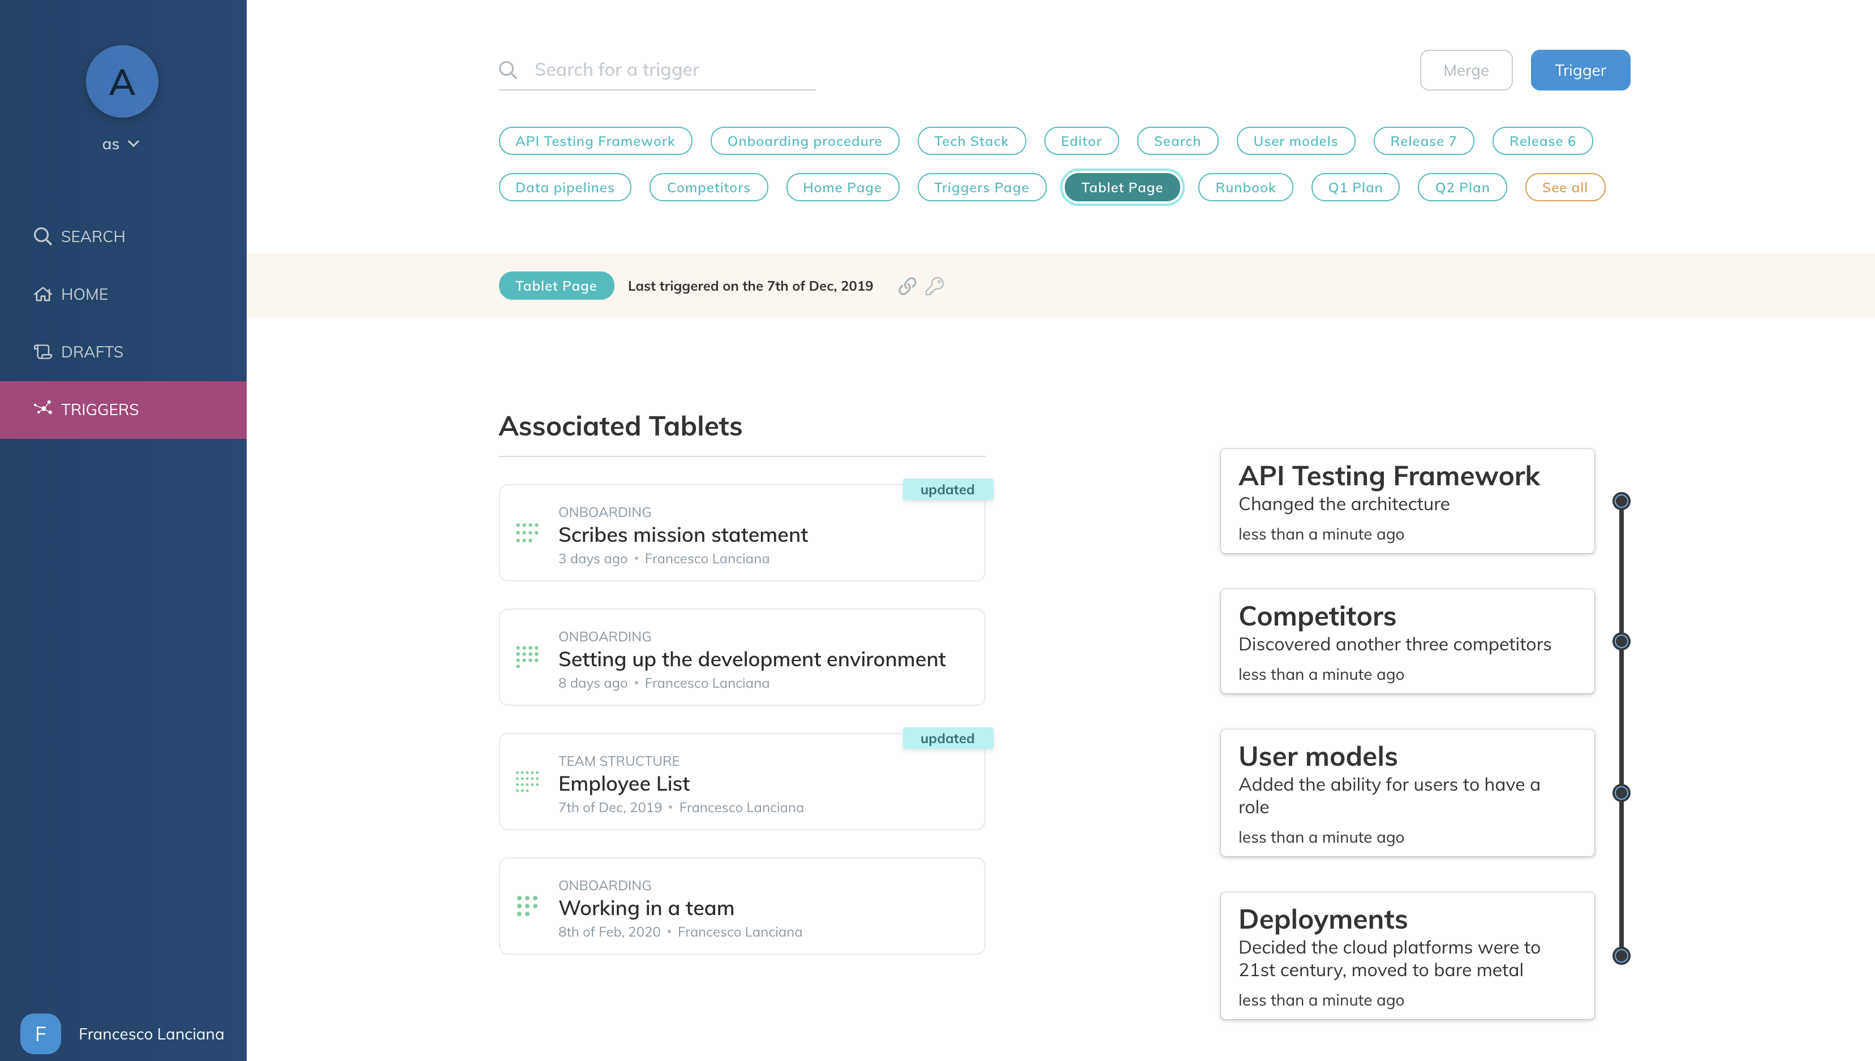Open the User models timeline card
1875x1061 pixels.
click(x=1407, y=793)
